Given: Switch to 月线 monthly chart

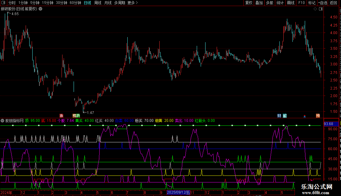Looking at the screenshot, I should (108, 3).
